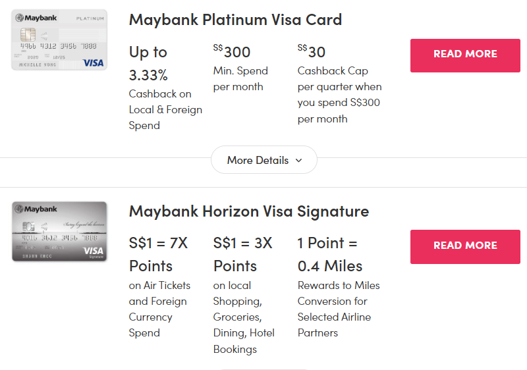Open the Maybank Horizon Visa Signature card image
This screenshot has height=370, width=527.
tap(59, 231)
